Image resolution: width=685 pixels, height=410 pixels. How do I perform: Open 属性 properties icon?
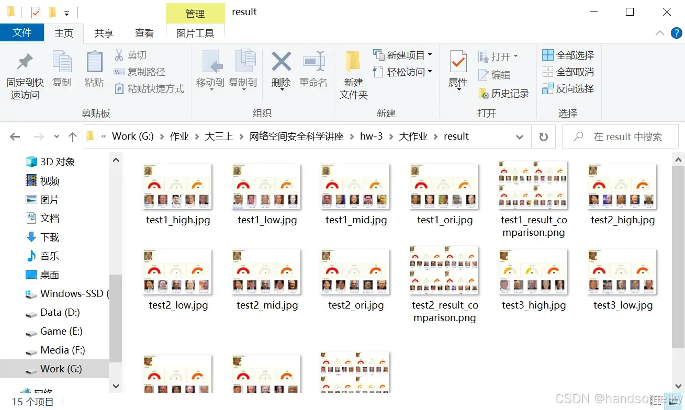pos(458,62)
